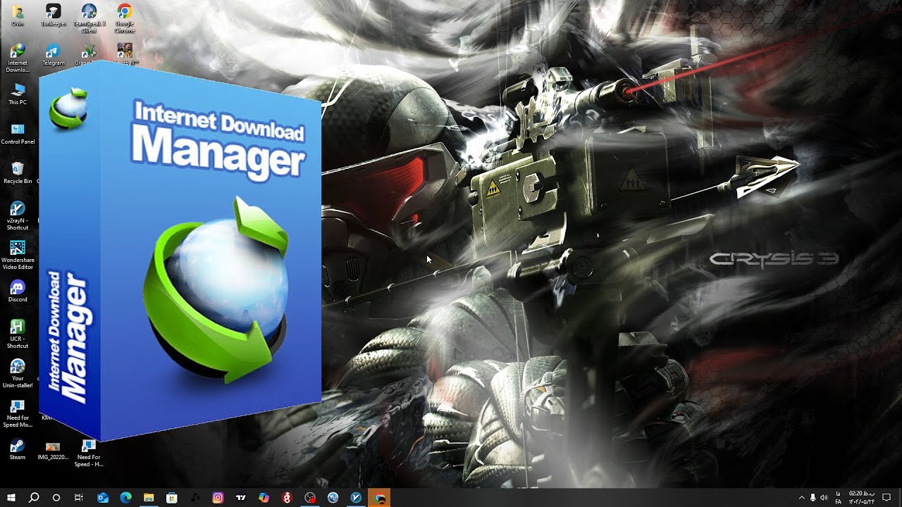Open Microsoft Store from taskbar
The image size is (902, 507).
coord(172,498)
